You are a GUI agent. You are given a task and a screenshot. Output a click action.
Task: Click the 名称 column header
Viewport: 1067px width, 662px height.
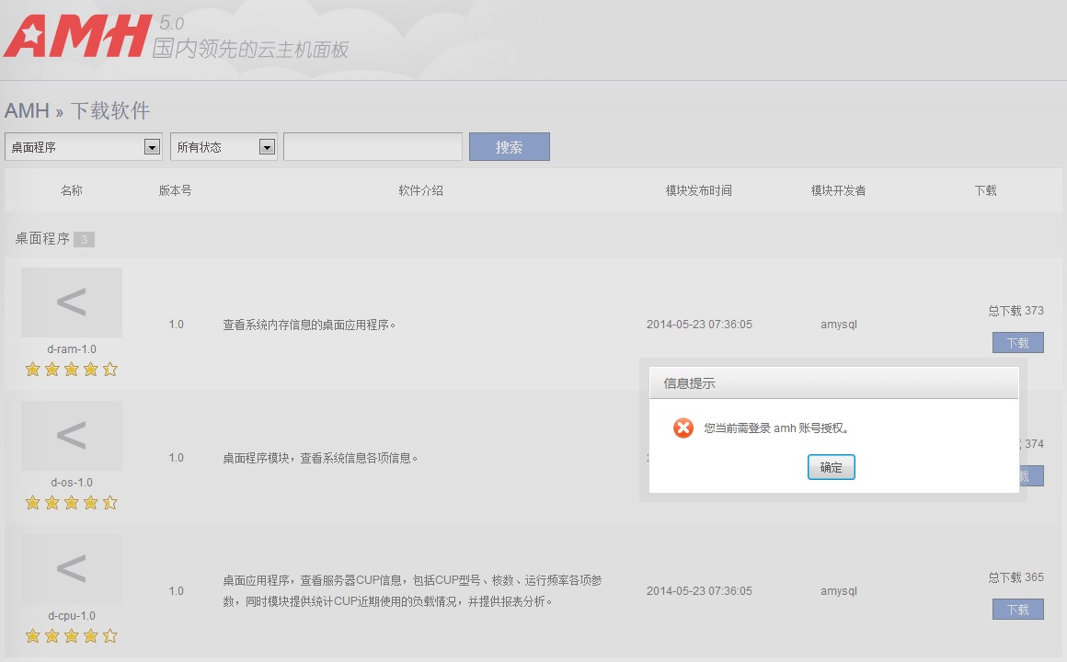pyautogui.click(x=72, y=190)
